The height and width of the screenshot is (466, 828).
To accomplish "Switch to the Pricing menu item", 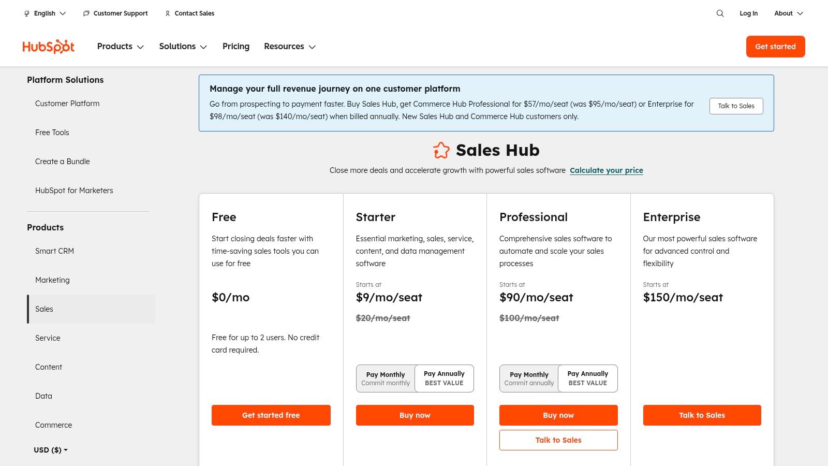I will [236, 47].
